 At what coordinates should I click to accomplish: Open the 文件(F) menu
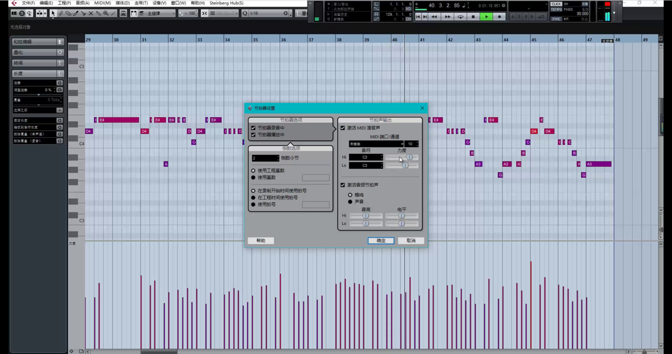(x=28, y=3)
